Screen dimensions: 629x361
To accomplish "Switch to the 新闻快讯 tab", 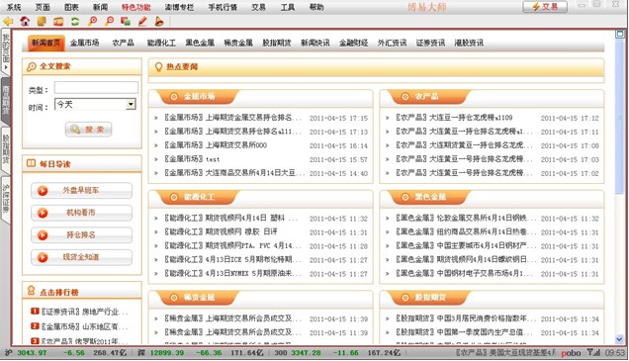I will (x=315, y=43).
